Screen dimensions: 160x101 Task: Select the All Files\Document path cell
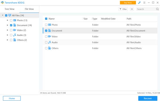point(136,31)
